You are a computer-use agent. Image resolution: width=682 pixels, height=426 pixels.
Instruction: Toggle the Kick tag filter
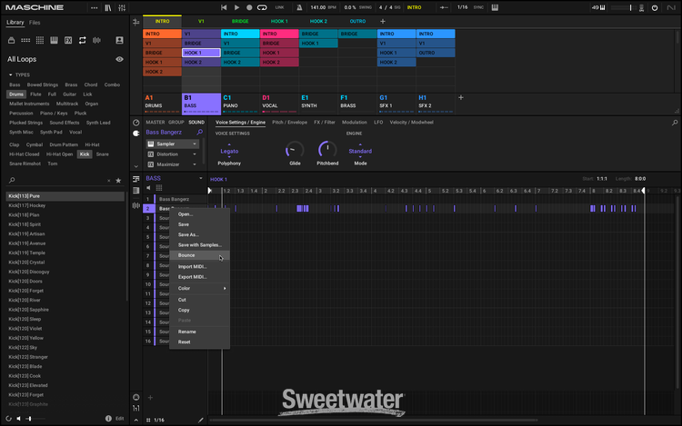pyautogui.click(x=85, y=154)
